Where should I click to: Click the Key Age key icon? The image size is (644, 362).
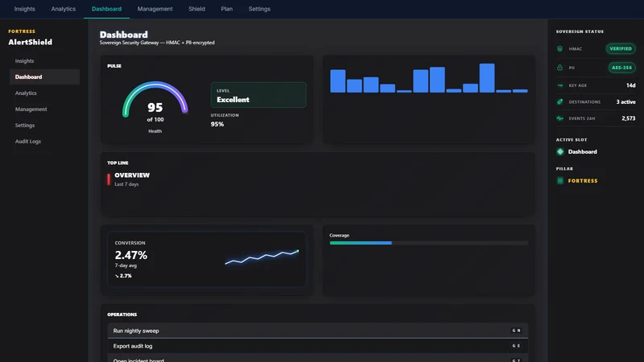point(559,85)
